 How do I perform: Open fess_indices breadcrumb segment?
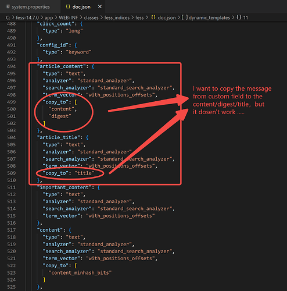[117, 18]
